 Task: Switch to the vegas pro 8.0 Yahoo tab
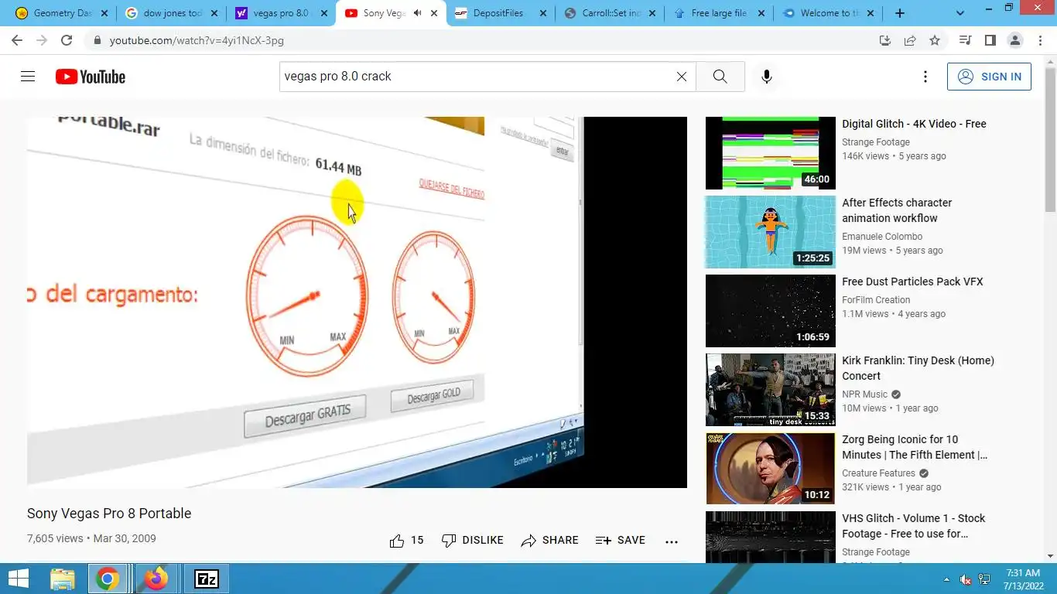tap(282, 13)
